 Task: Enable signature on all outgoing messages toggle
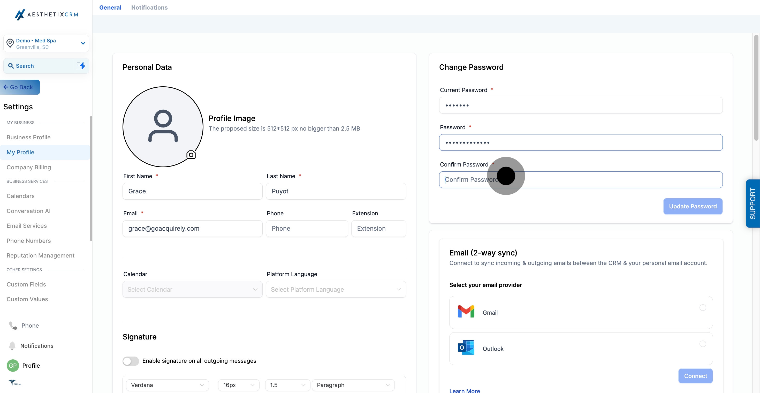tap(131, 361)
